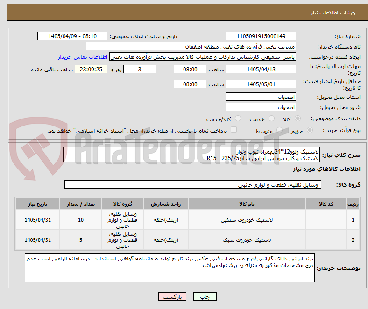
Task: Click the announcement date field 1405/04/09 - 08:10
Action: tap(72, 36)
